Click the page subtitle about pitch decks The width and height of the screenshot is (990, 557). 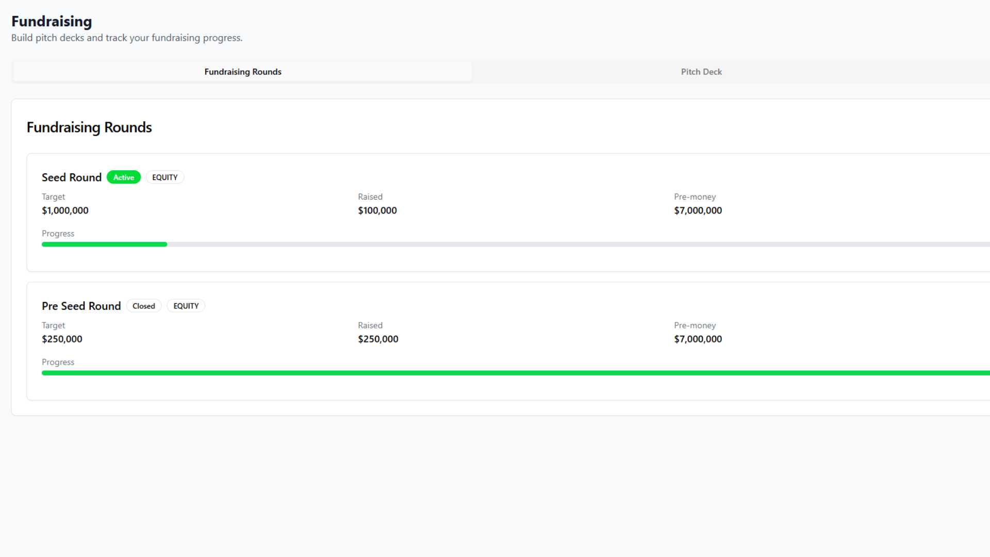(127, 38)
